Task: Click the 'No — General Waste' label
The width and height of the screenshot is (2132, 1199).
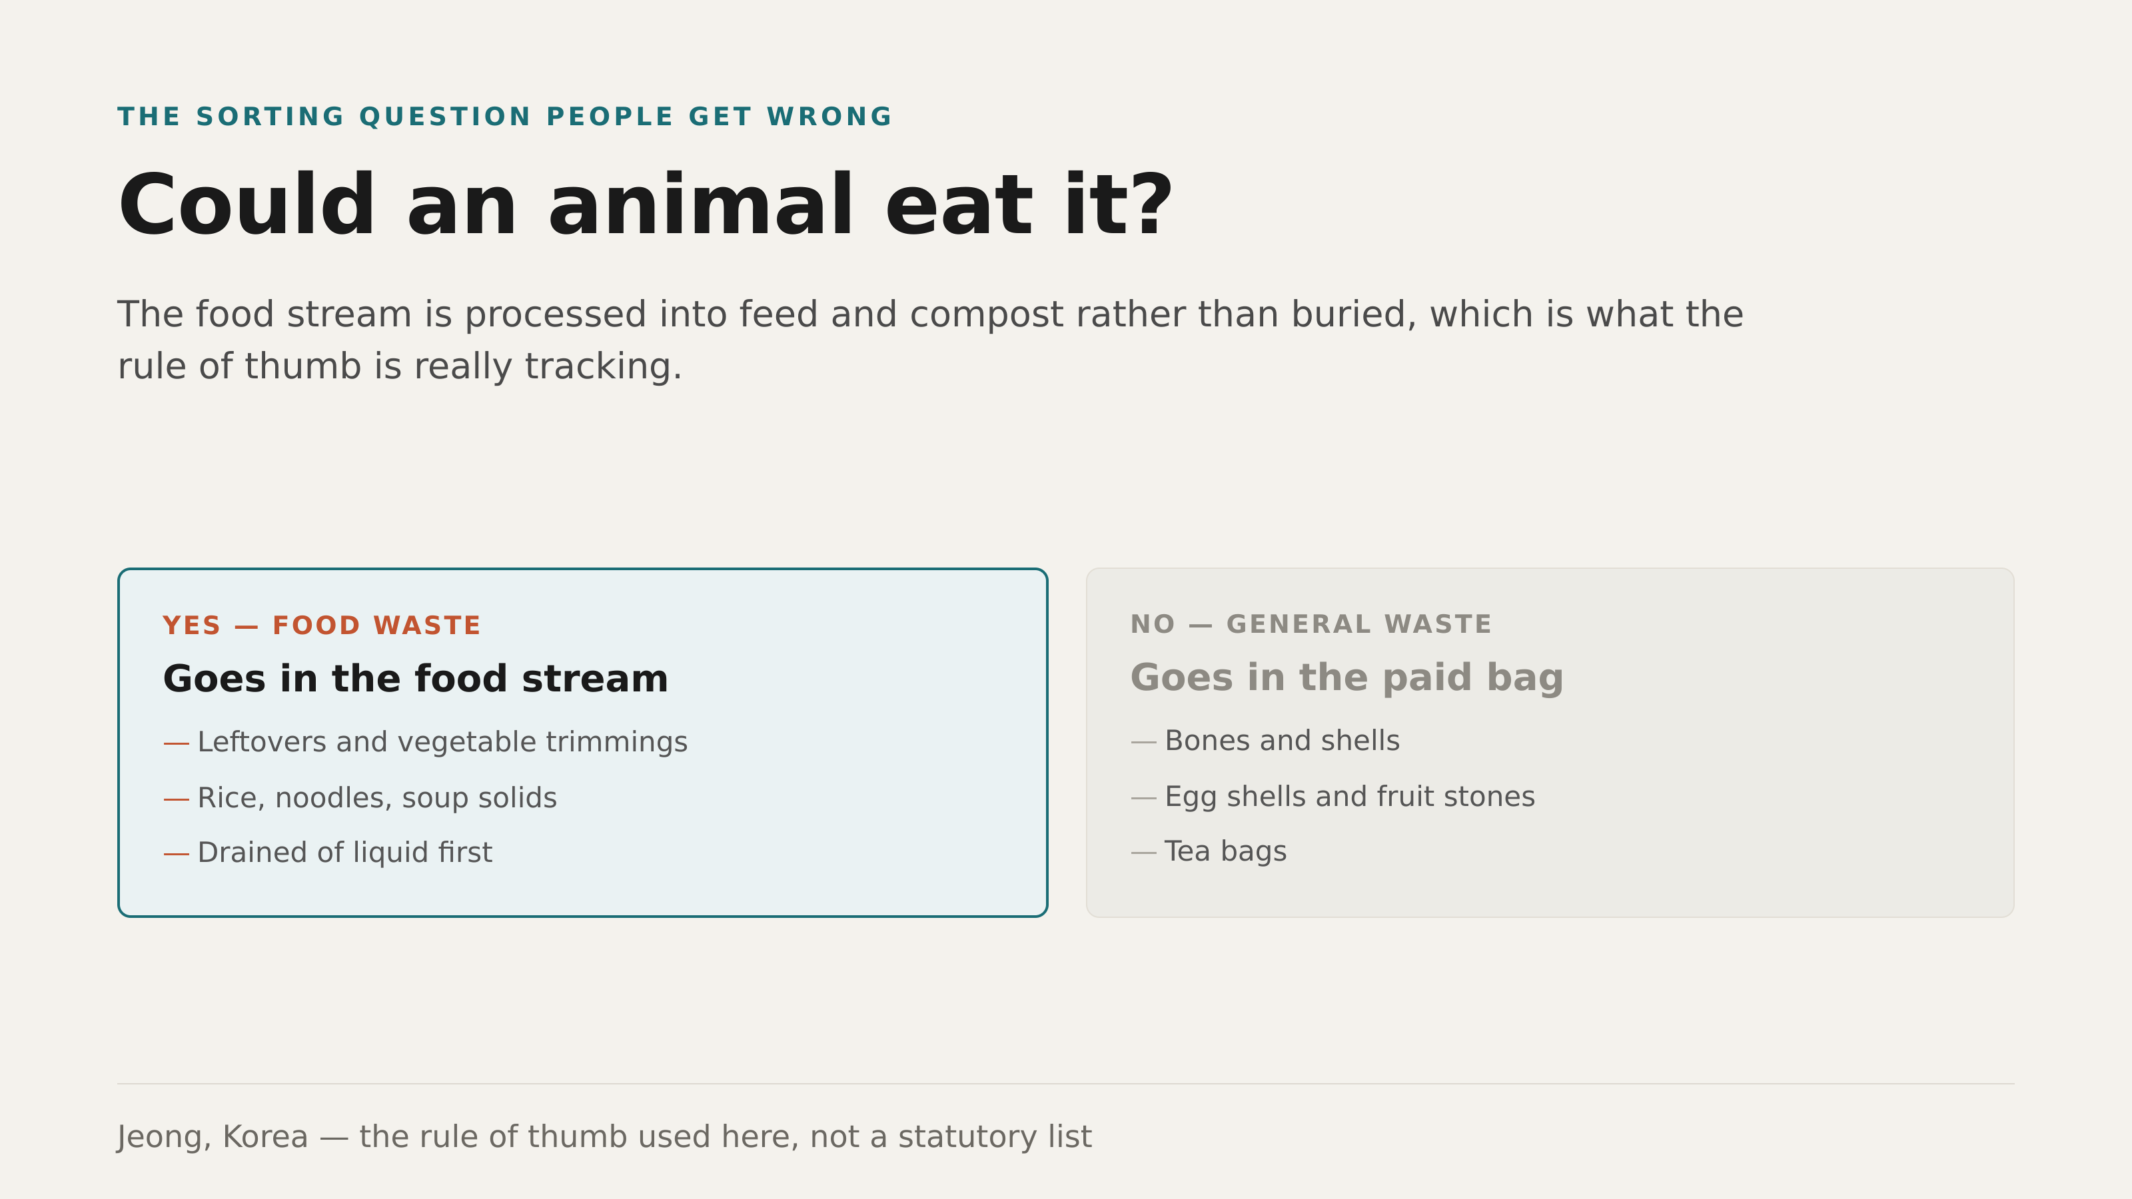Action: 1311,624
